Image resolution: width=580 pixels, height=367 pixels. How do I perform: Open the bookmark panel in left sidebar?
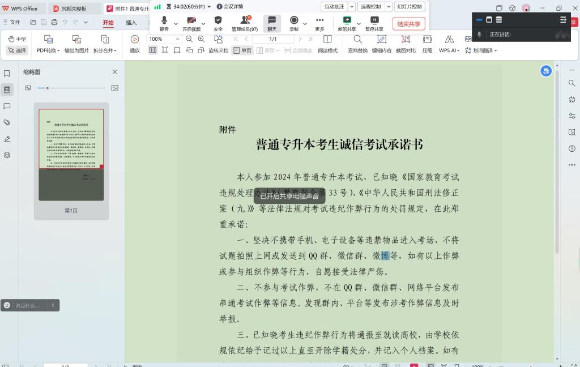[x=7, y=74]
